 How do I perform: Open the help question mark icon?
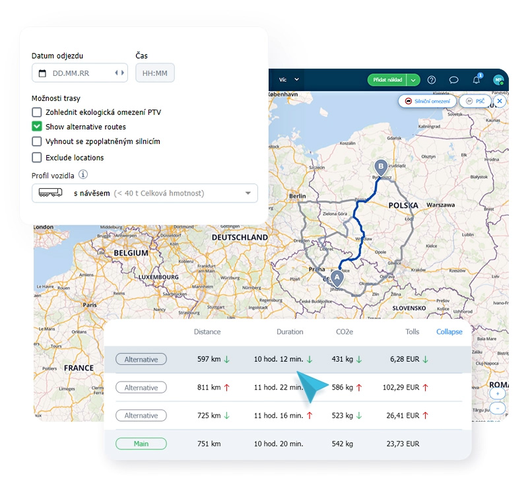click(432, 80)
